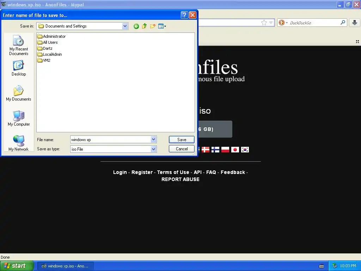Click the search magnifier in Mypal
The height and width of the screenshot is (271, 361).
point(343,22)
